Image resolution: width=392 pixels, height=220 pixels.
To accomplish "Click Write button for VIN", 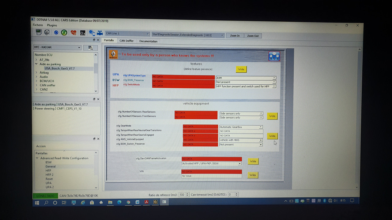I will pos(253,175).
